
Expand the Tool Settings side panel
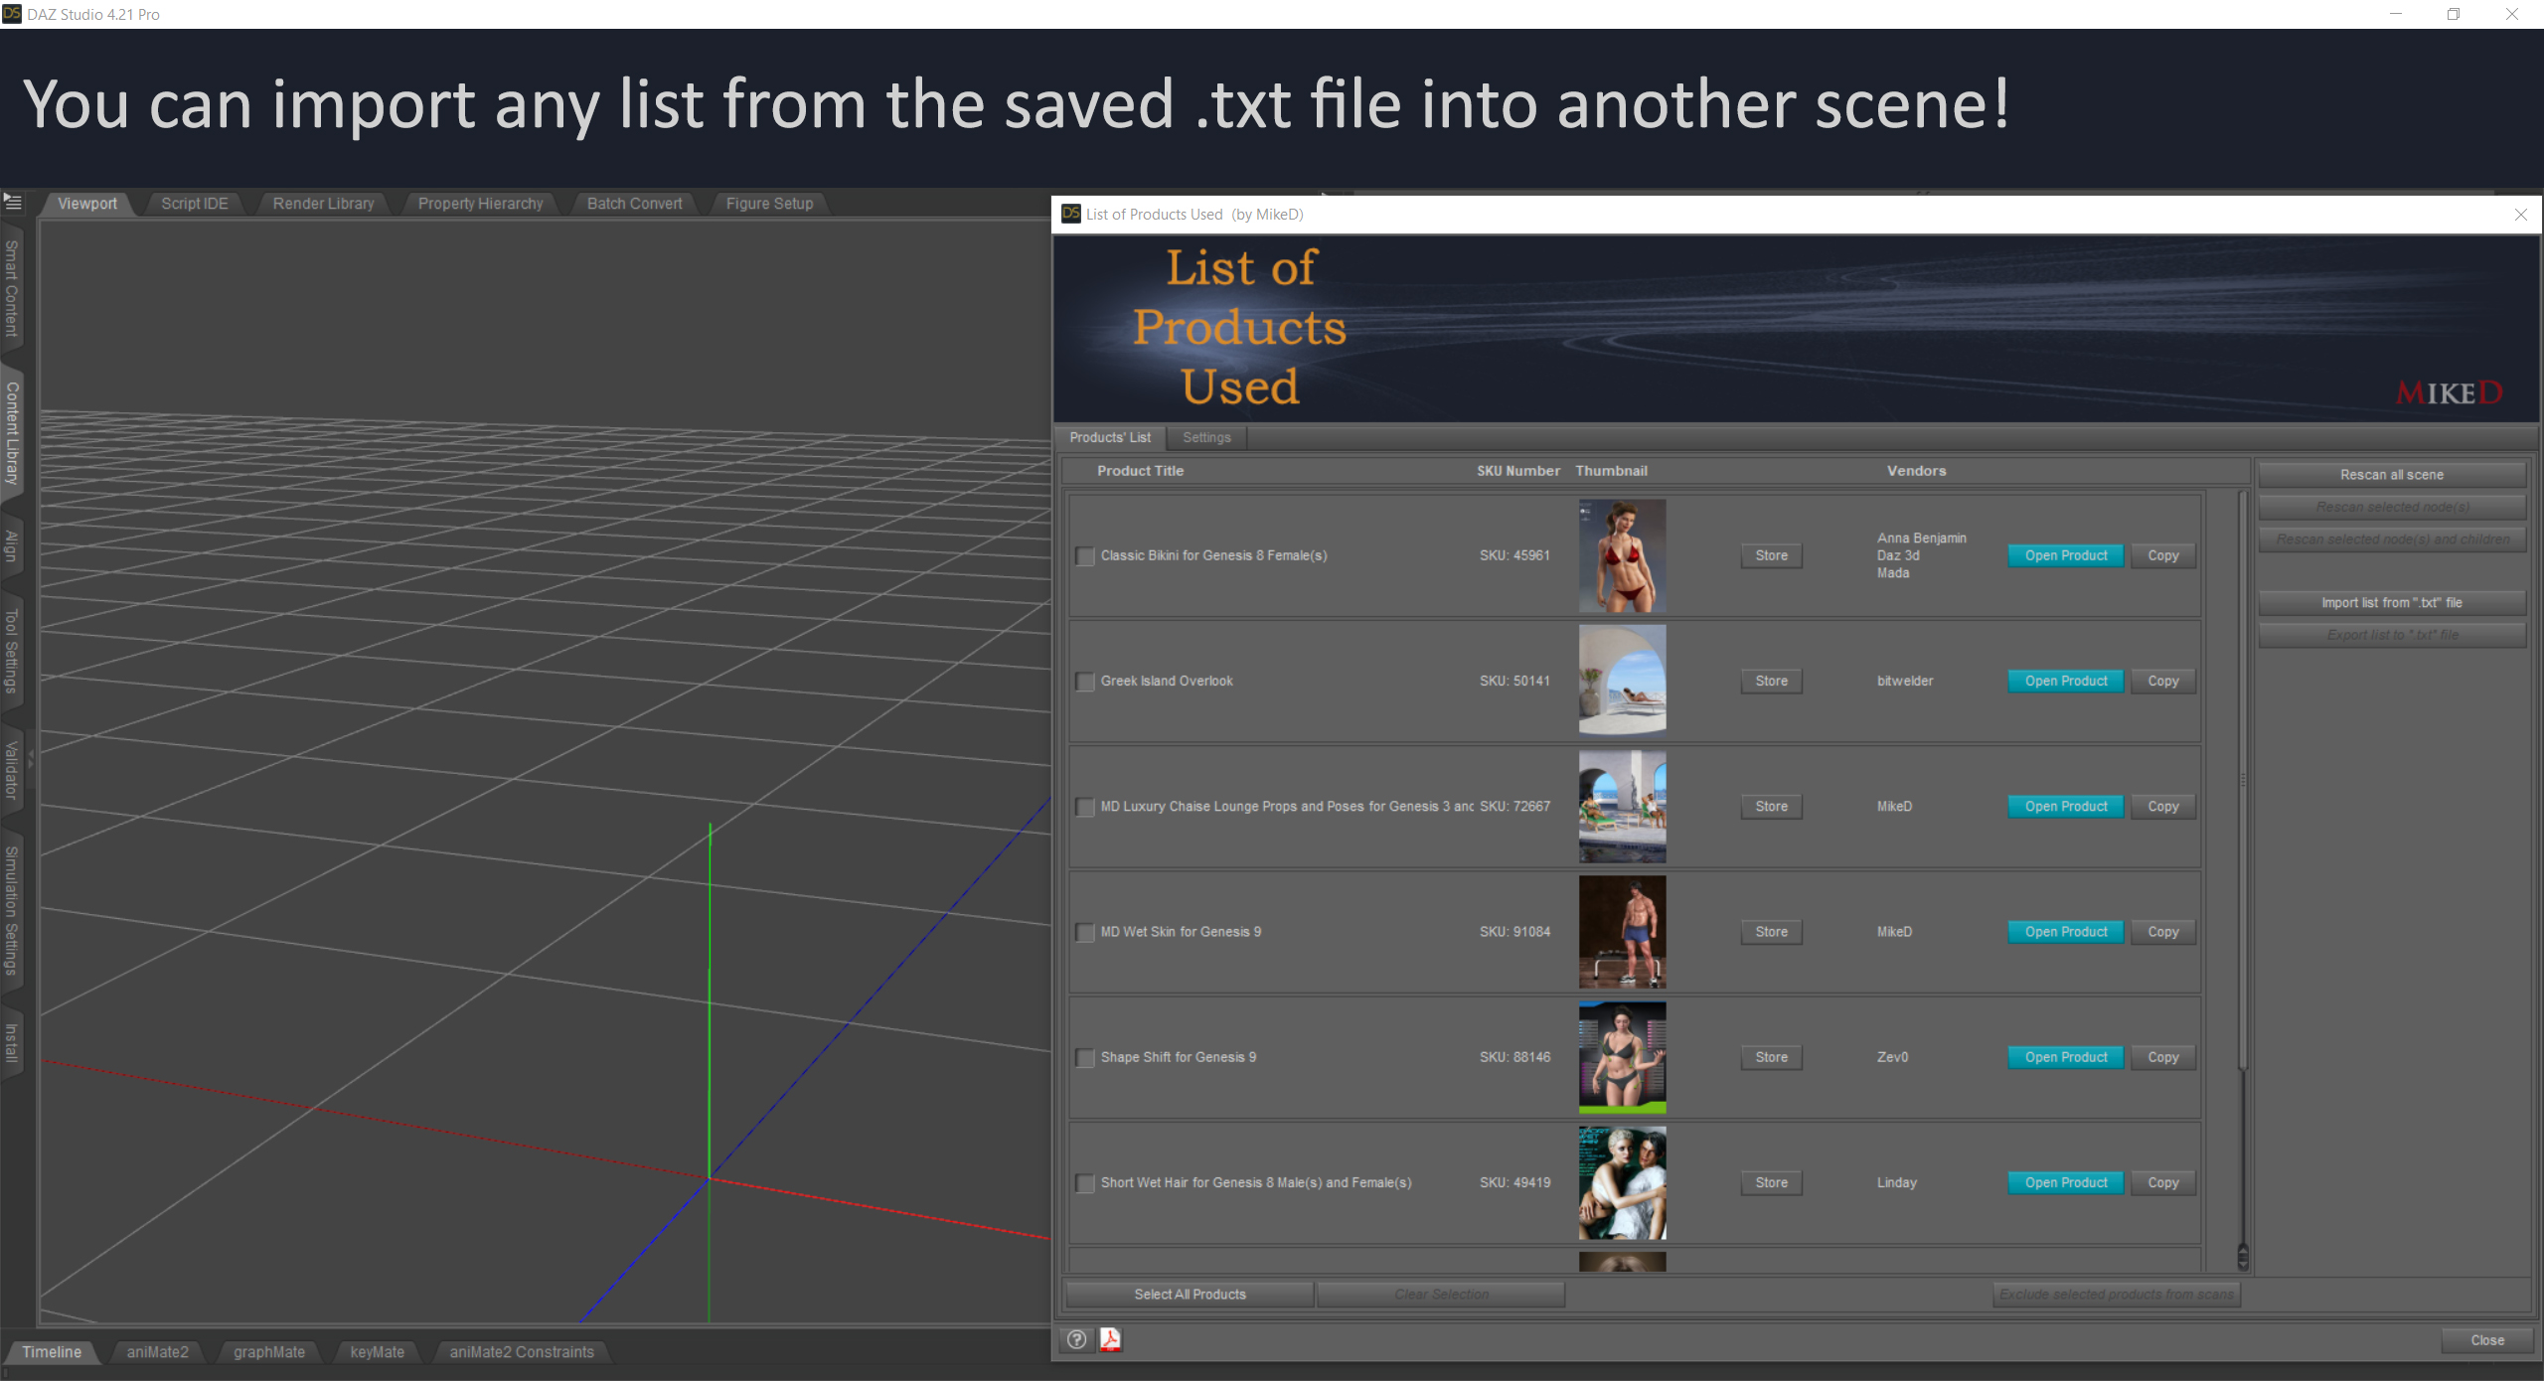(x=12, y=651)
